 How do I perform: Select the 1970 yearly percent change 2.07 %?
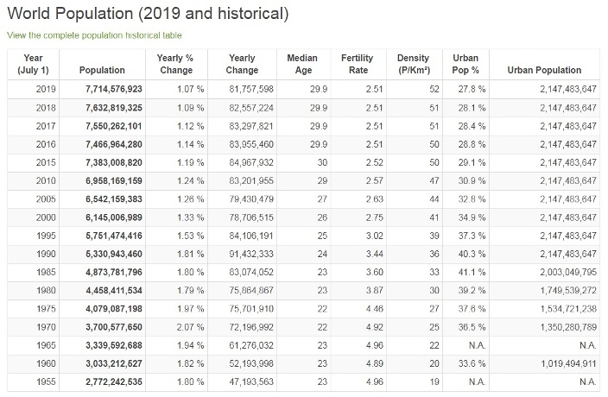coord(190,326)
